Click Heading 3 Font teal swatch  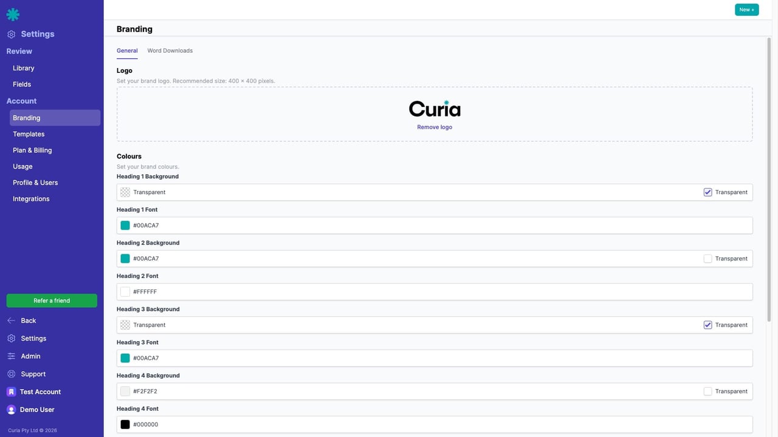tap(125, 358)
